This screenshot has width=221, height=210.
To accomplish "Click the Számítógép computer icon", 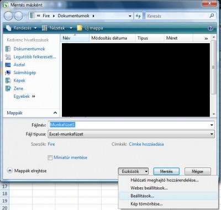I will (x=8, y=72).
